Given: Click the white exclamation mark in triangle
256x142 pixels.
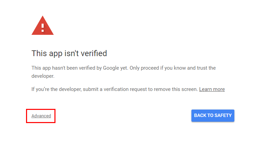Looking at the screenshot, I should [x=43, y=28].
